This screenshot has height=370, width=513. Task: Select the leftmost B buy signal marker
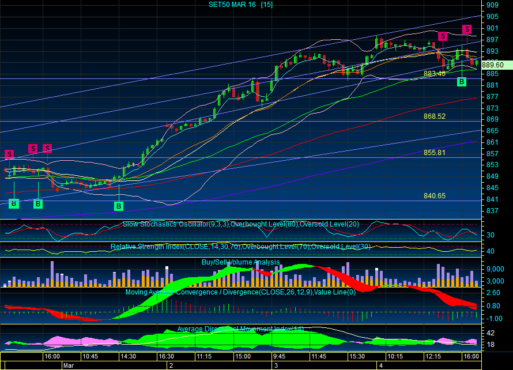14,203
